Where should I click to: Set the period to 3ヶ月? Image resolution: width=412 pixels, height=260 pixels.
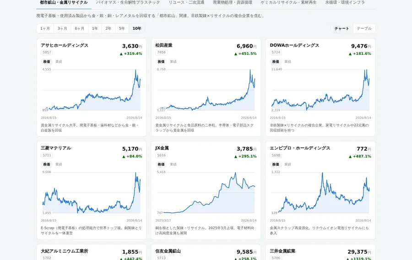coord(62,28)
